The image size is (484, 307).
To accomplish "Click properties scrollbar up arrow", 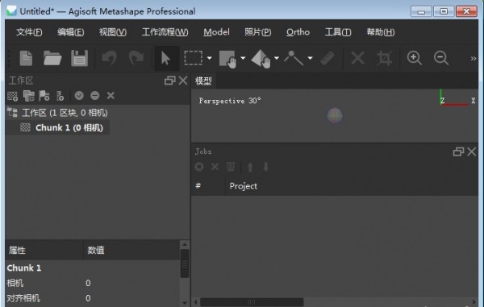I will coord(185,245).
